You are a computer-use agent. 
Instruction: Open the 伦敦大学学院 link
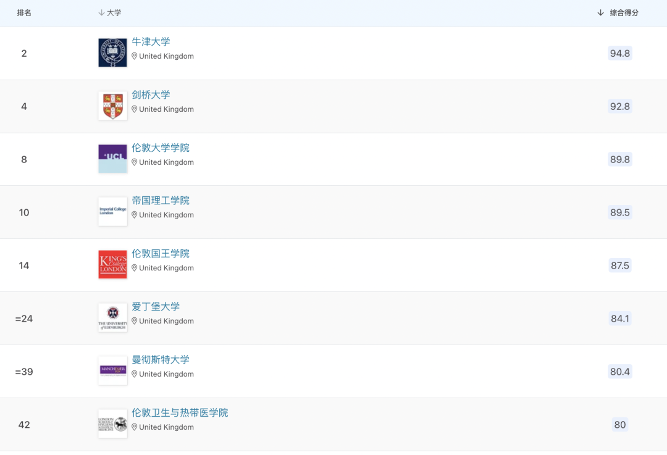(x=161, y=148)
